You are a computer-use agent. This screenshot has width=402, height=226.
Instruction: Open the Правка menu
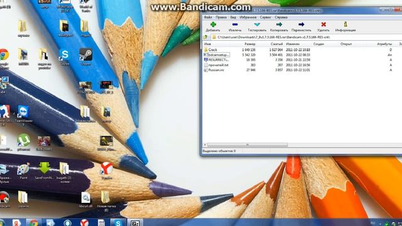(221, 17)
